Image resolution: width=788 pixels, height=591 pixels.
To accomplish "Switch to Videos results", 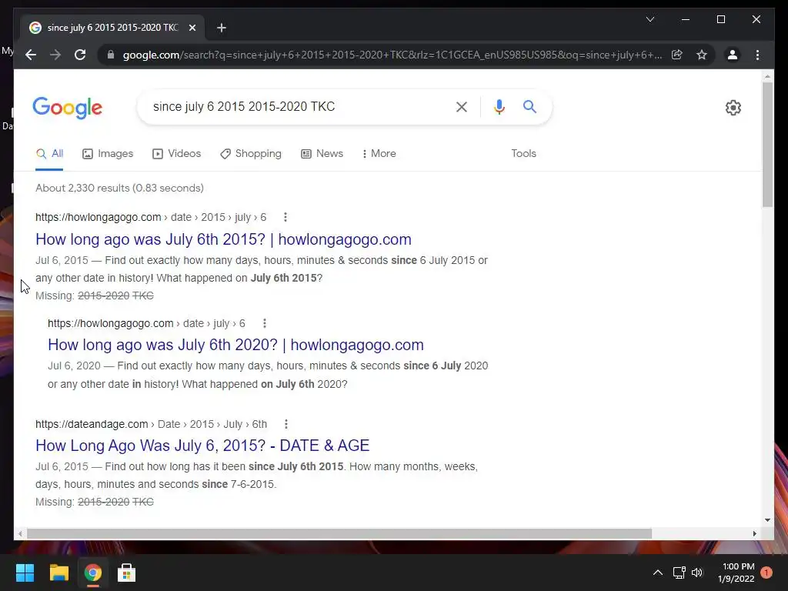I will click(176, 154).
